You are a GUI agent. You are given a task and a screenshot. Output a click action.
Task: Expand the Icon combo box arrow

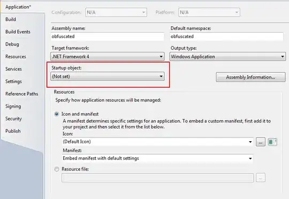250,142
